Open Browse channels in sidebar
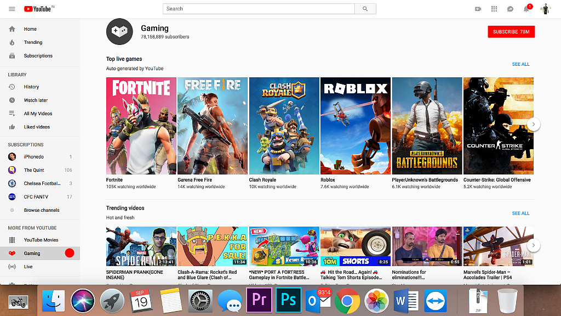The height and width of the screenshot is (316, 561). (40, 210)
